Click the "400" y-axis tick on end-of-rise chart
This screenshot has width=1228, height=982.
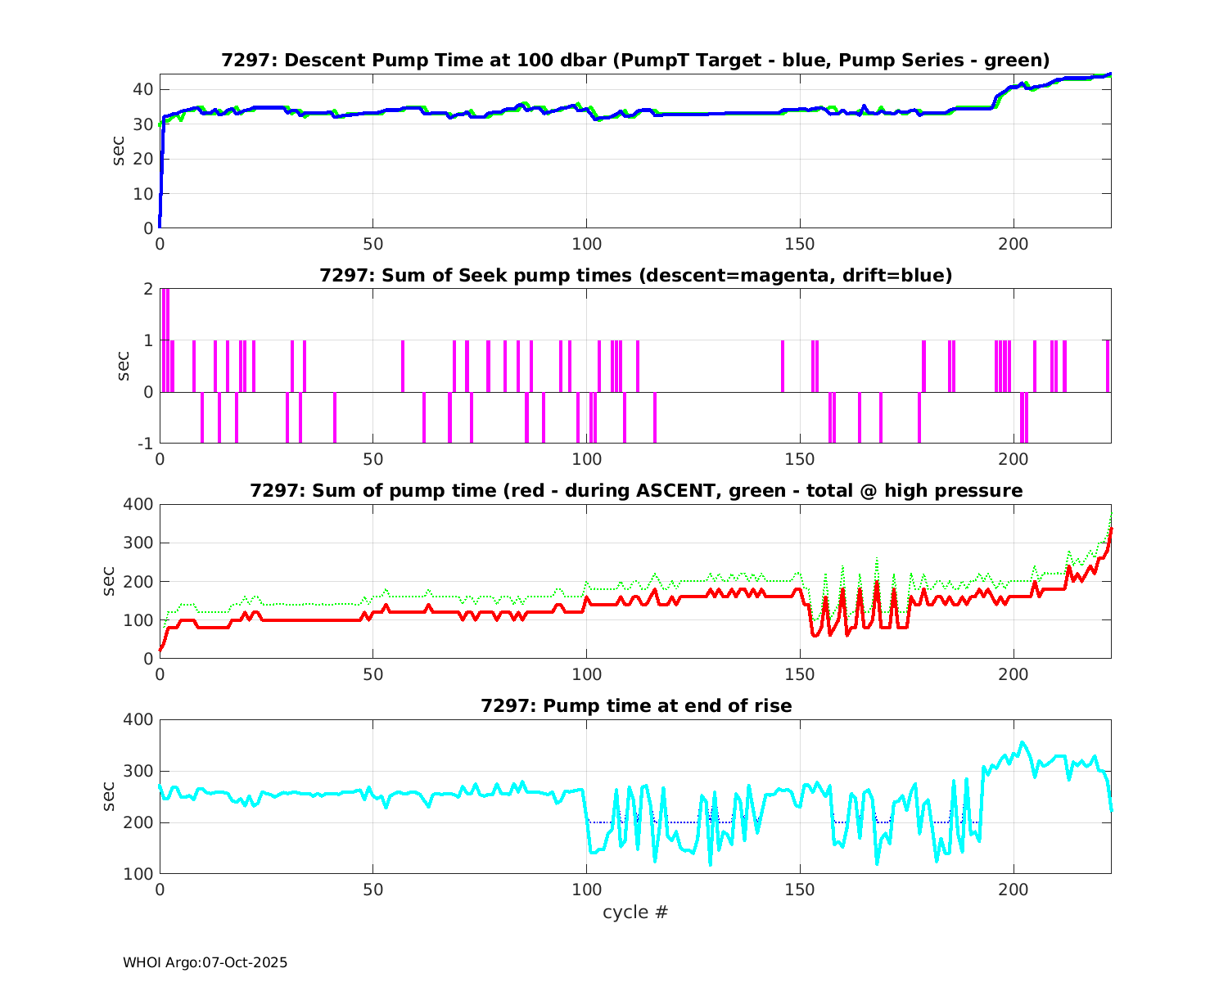click(x=138, y=719)
